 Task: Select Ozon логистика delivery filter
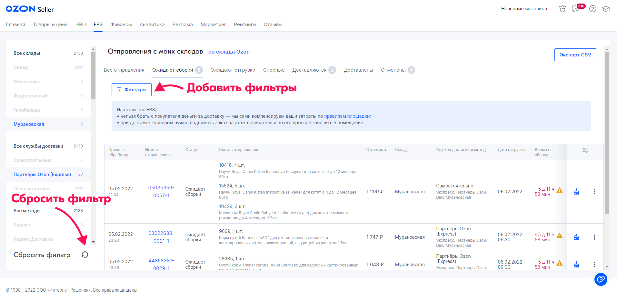[x=48, y=189]
